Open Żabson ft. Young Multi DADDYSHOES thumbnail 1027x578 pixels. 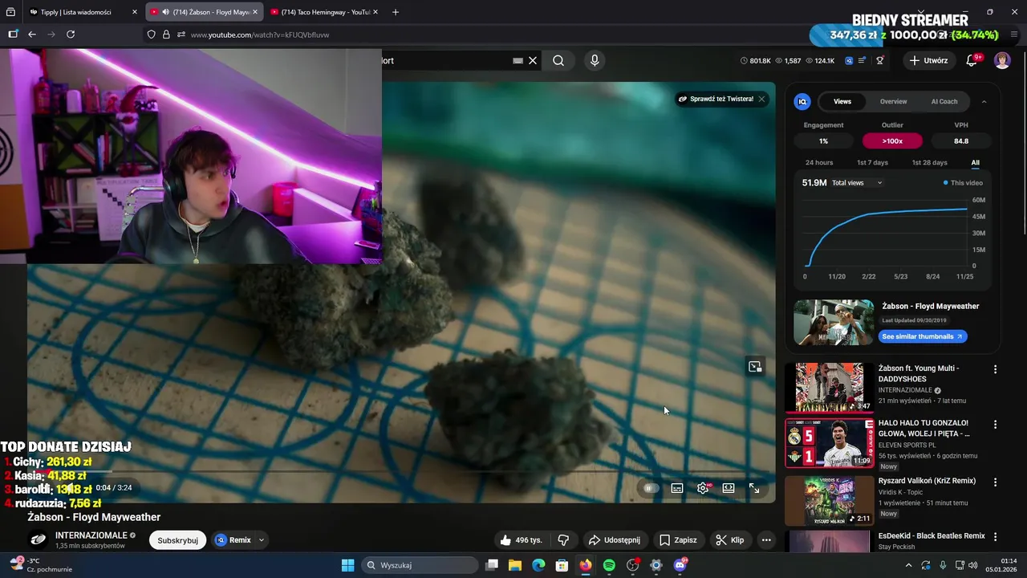[x=830, y=387]
